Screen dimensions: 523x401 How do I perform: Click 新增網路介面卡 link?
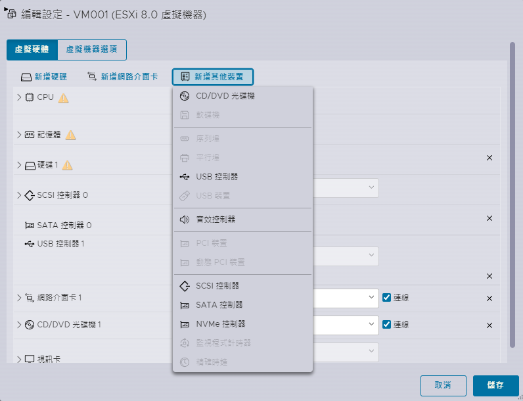(x=122, y=77)
